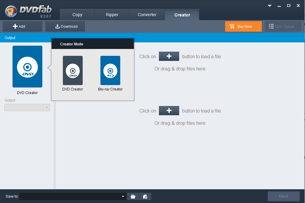Open the title bar dropdown menu arrow
This screenshot has width=305, height=203.
click(270, 6)
